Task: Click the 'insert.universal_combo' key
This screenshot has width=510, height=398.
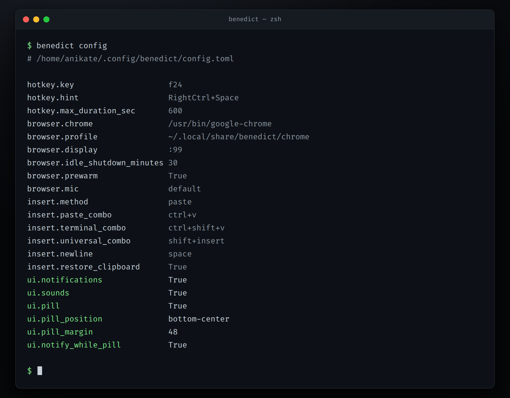Action: [x=79, y=241]
